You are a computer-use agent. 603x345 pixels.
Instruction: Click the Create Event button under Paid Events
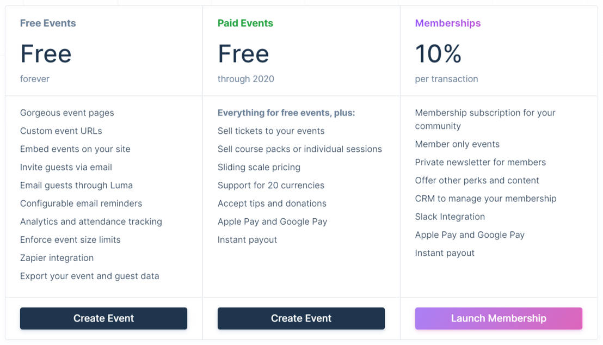click(301, 318)
